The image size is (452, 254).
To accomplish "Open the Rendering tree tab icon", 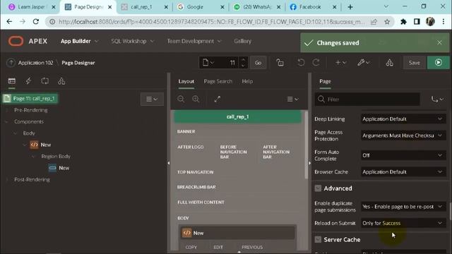I will point(12,81).
